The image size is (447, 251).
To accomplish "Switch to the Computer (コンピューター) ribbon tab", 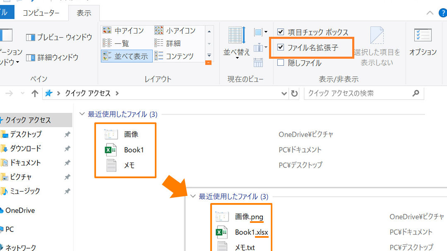I will click(x=41, y=13).
